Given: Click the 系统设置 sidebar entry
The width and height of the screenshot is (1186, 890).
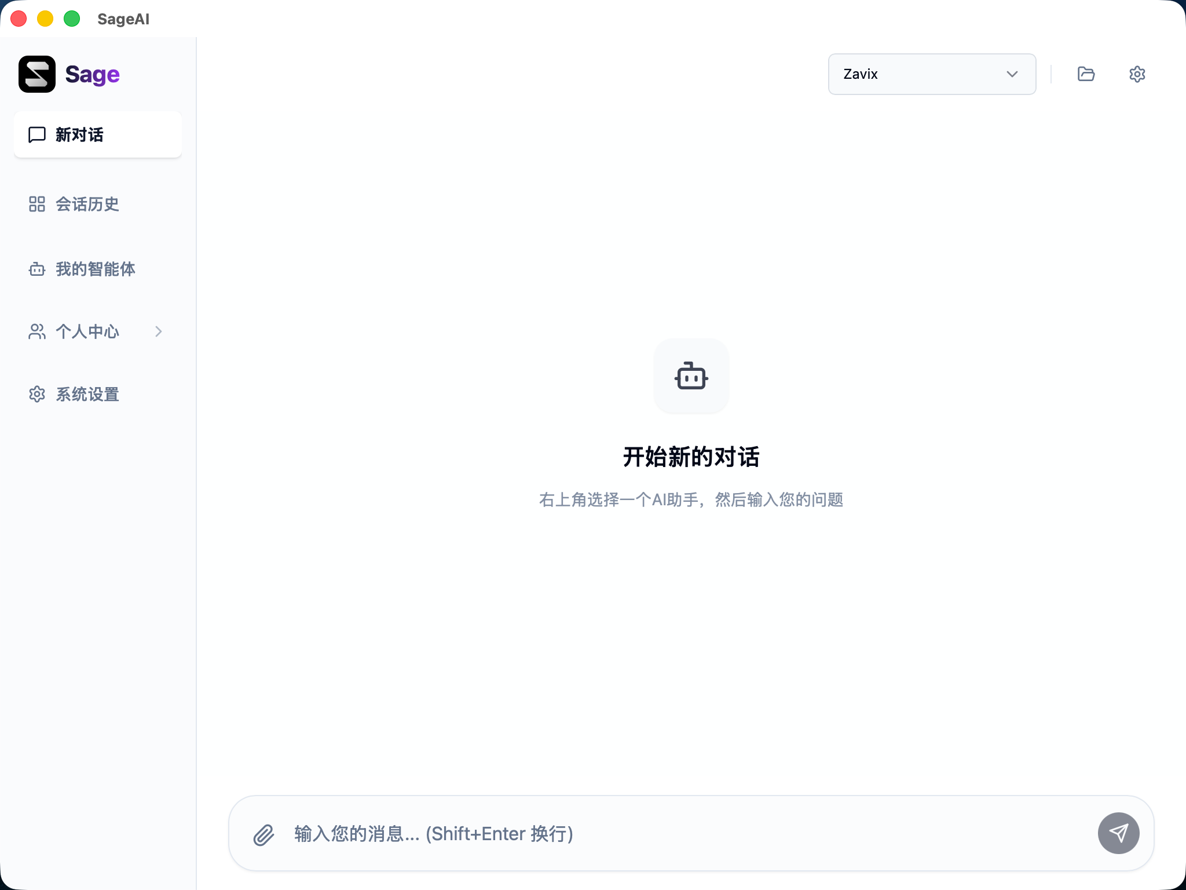Looking at the screenshot, I should (x=87, y=394).
